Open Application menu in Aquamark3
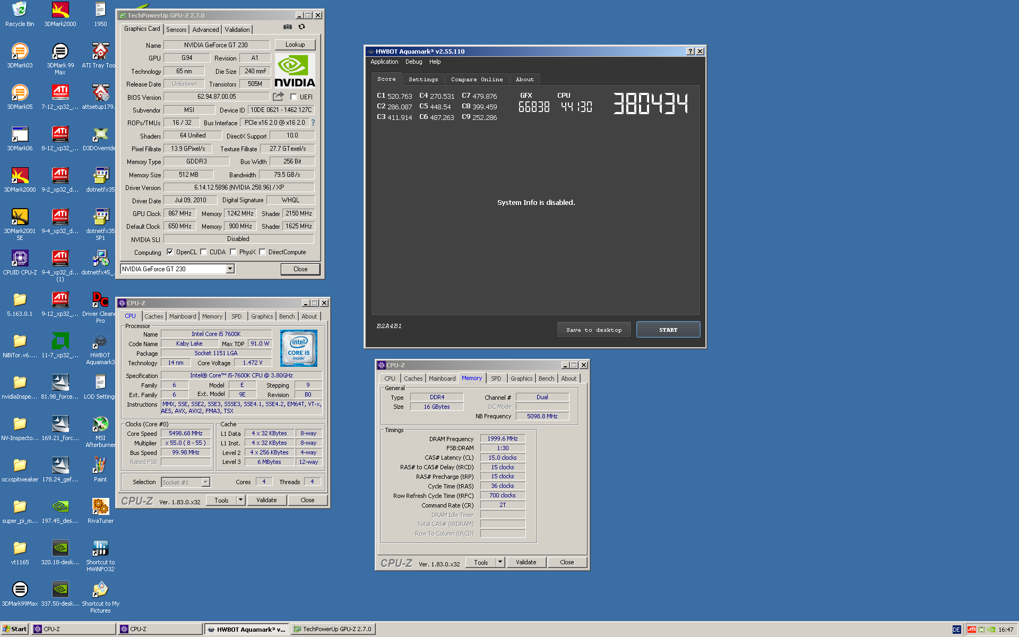 point(384,62)
